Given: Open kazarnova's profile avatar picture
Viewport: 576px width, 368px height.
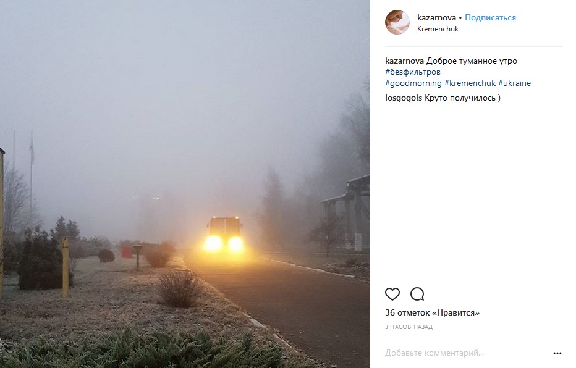Looking at the screenshot, I should coord(397,22).
